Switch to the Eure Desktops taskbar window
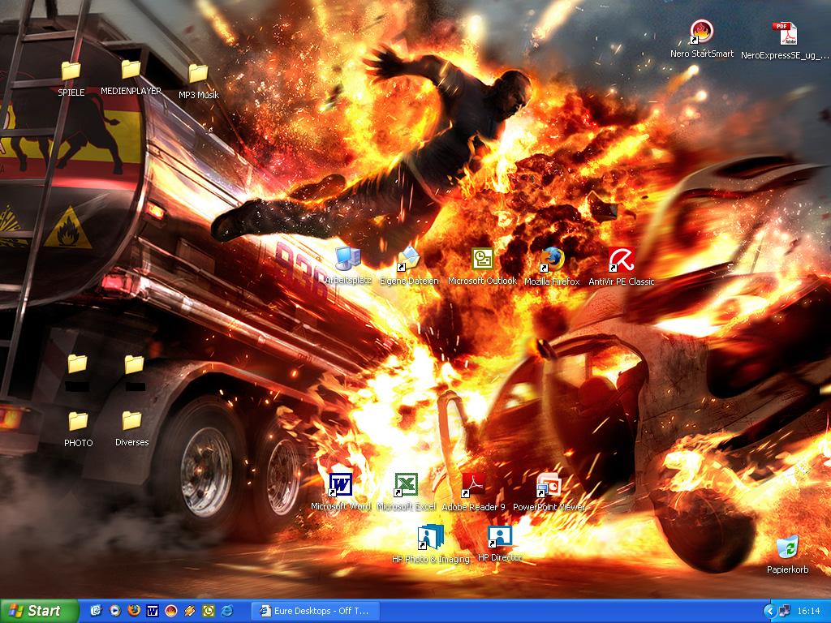The height and width of the screenshot is (623, 831). 316,611
